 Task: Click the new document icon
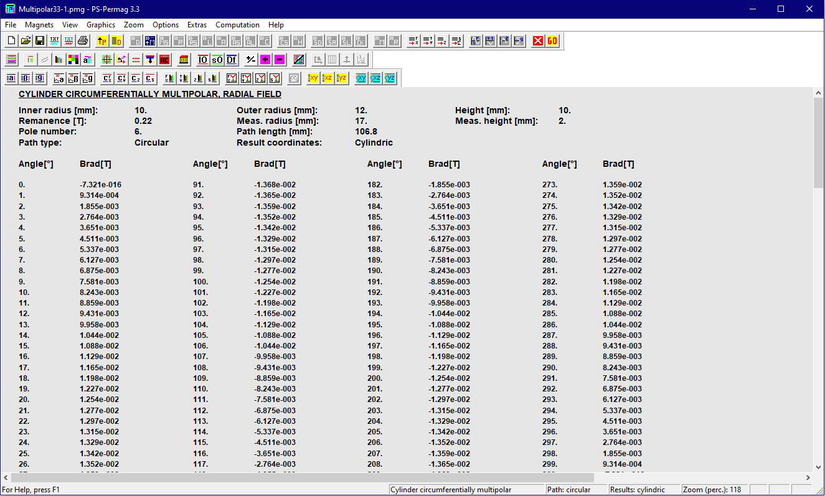click(11, 41)
